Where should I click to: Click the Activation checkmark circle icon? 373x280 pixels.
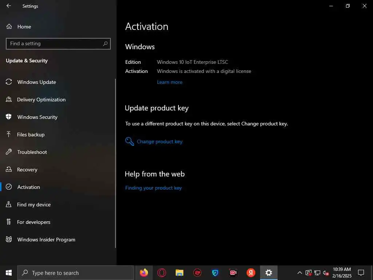click(x=9, y=187)
